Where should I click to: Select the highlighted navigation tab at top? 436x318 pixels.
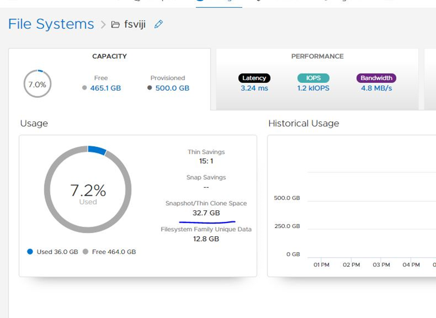[x=219, y=2]
